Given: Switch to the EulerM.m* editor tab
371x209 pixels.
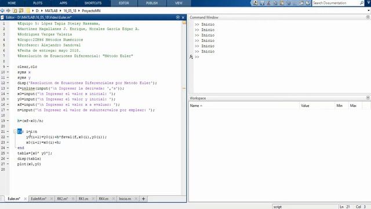Looking at the screenshot, I should pyautogui.click(x=39, y=199).
